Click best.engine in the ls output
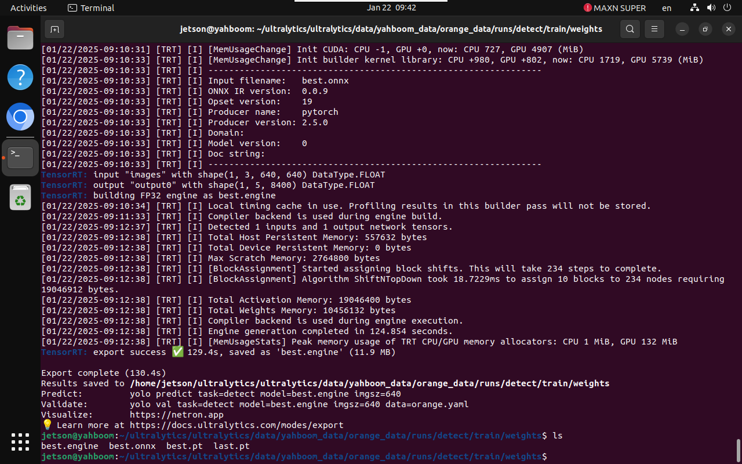 click(x=70, y=446)
